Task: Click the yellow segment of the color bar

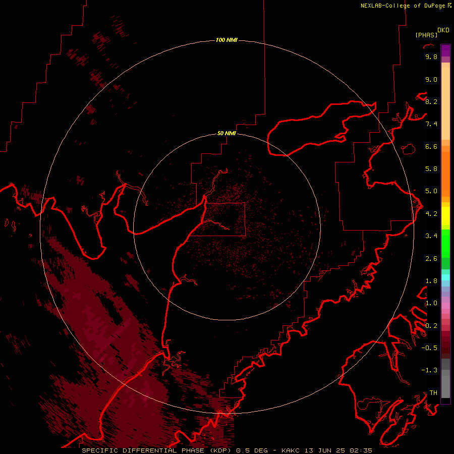Action: coord(445,216)
